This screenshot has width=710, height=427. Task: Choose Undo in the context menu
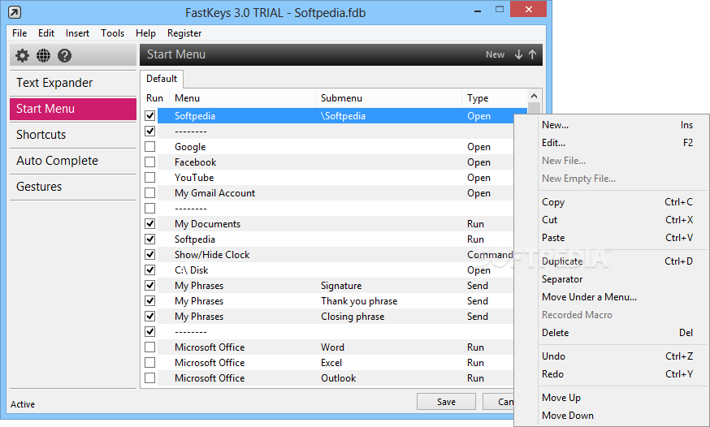click(617, 356)
